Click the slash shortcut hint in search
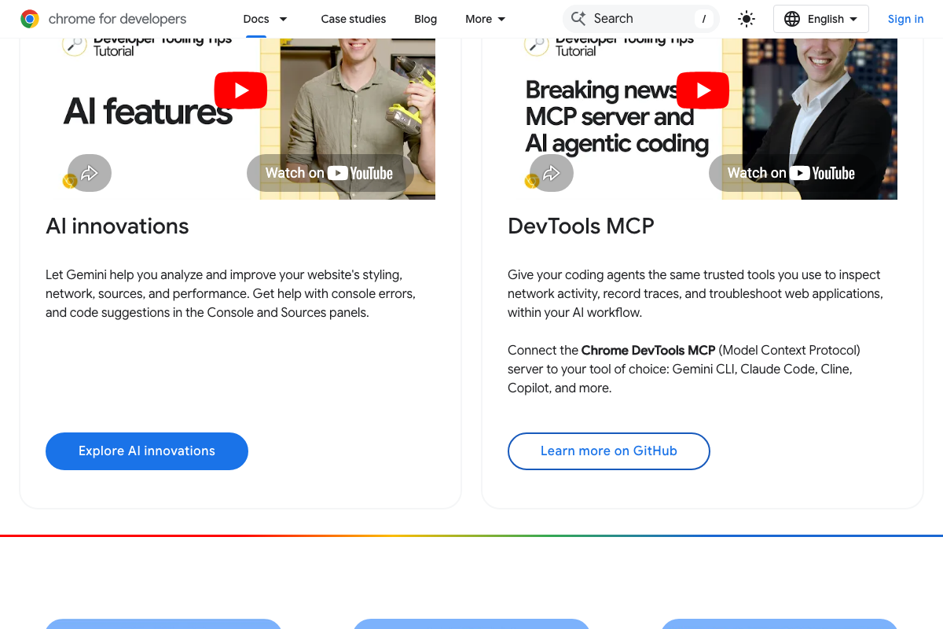This screenshot has width=943, height=629. [704, 19]
